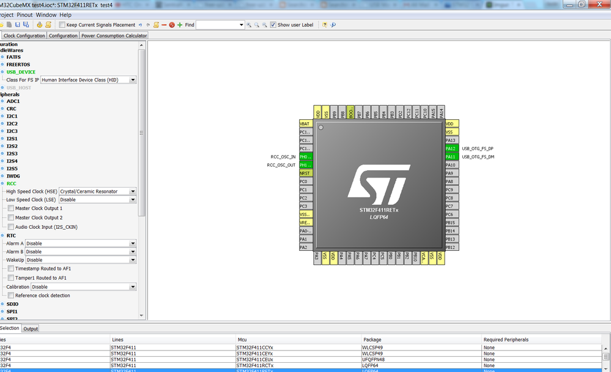The width and height of the screenshot is (611, 372).
Task: Switch to the Output tab
Action: click(x=31, y=329)
